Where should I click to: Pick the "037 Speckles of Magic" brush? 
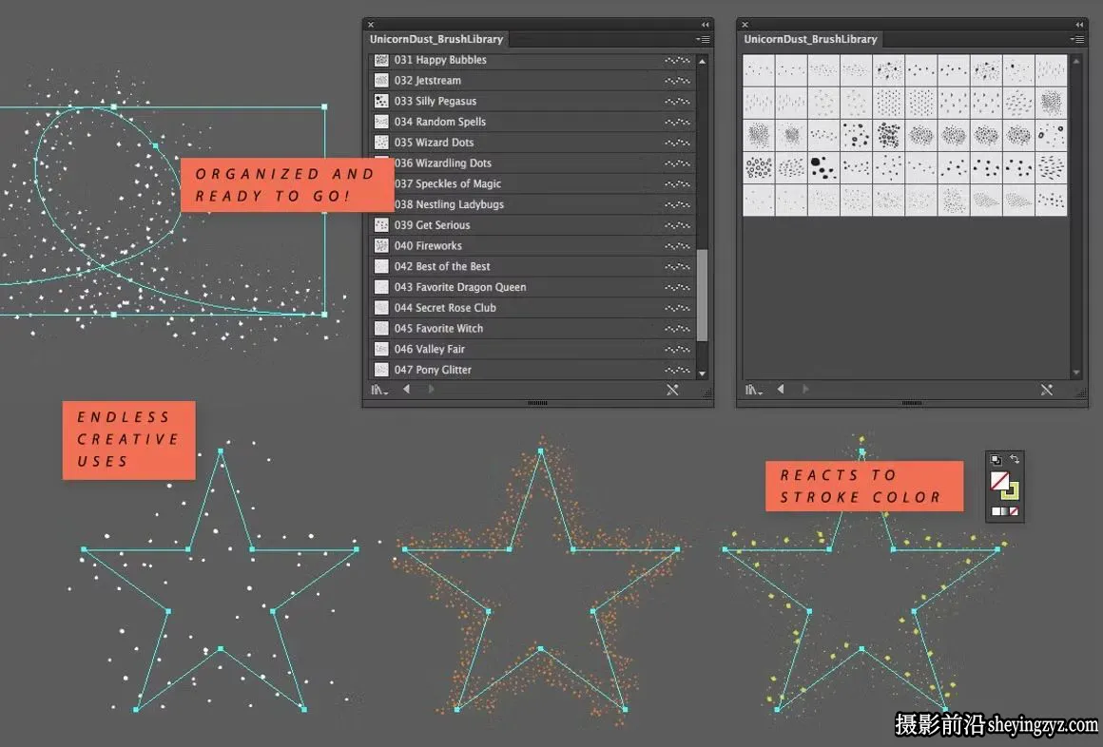(x=532, y=183)
